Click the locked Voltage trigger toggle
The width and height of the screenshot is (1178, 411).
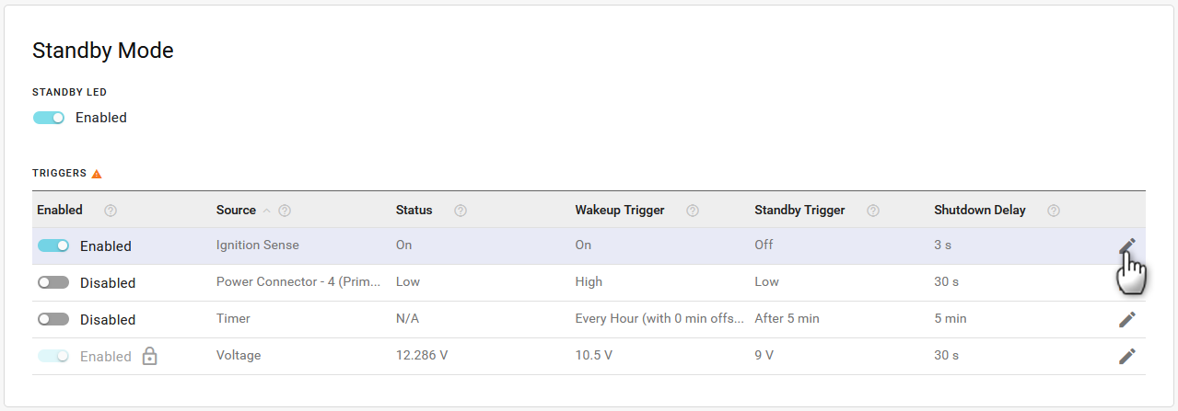[53, 356]
